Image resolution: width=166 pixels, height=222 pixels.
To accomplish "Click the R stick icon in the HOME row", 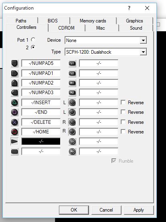I will [x=72, y=132].
